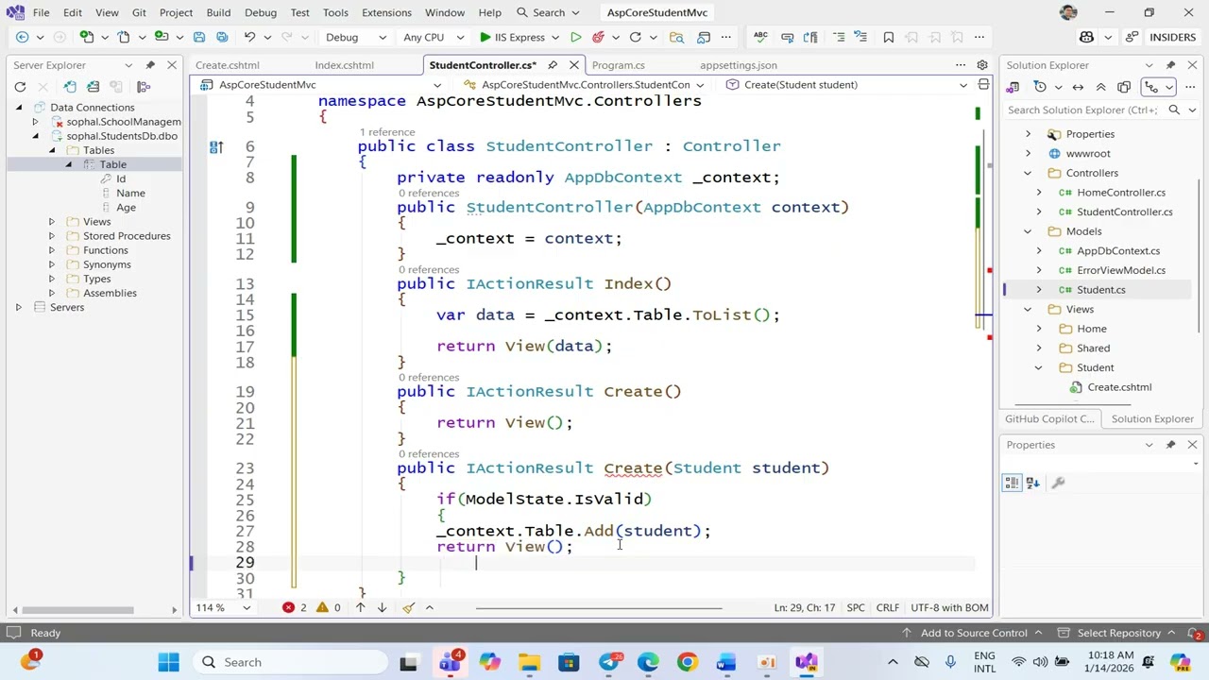Click the bookmark toolbar icon
Viewport: 1209px width, 680px height.
[x=888, y=37]
